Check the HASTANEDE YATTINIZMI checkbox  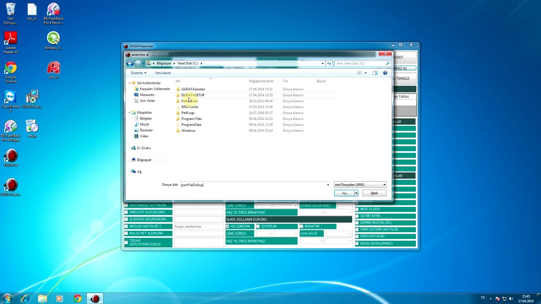pyautogui.click(x=126, y=205)
